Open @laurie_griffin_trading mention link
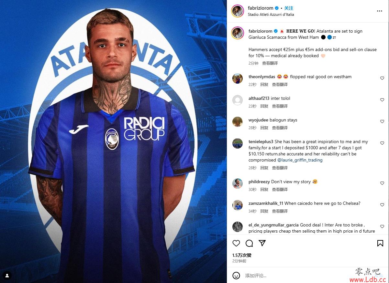Image resolution: width=389 pixels, height=283 pixels. click(300, 160)
